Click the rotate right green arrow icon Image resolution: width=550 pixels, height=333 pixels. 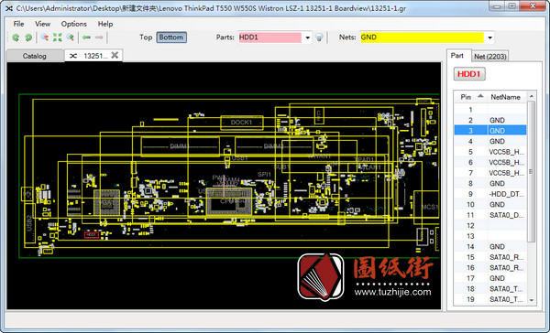point(28,38)
